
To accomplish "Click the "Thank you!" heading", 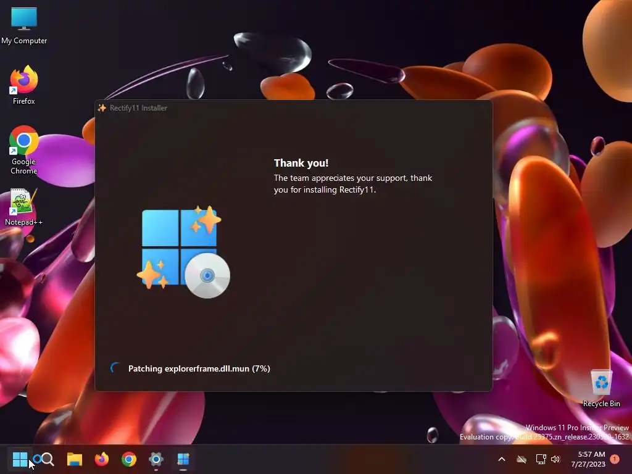I will pos(301,163).
